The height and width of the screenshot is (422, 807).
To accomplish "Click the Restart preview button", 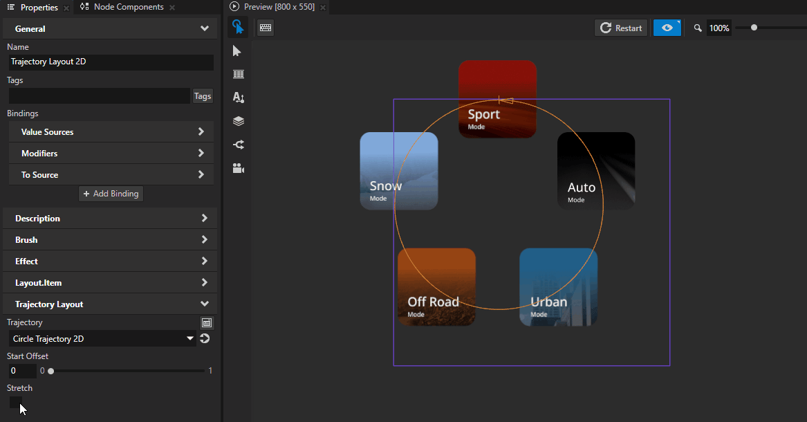I will tap(620, 28).
